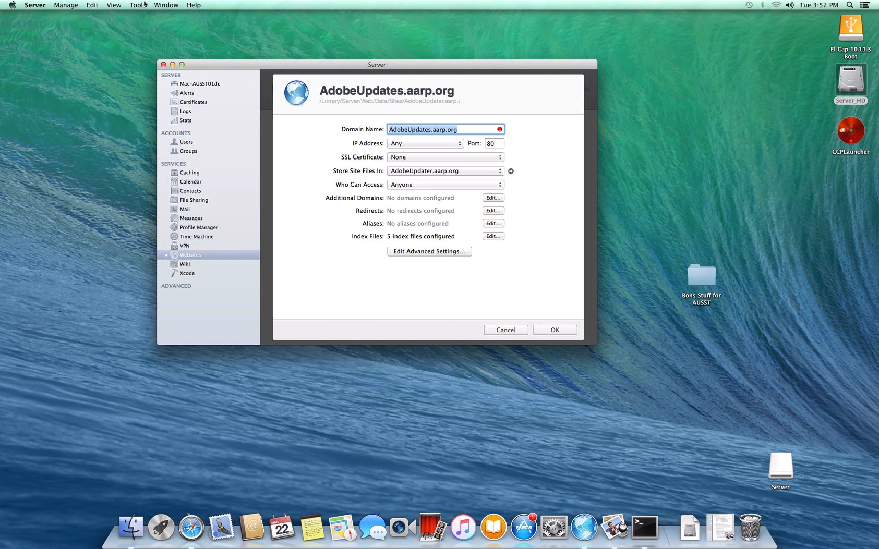Open the Edit menu
This screenshot has width=879, height=549.
tap(92, 5)
